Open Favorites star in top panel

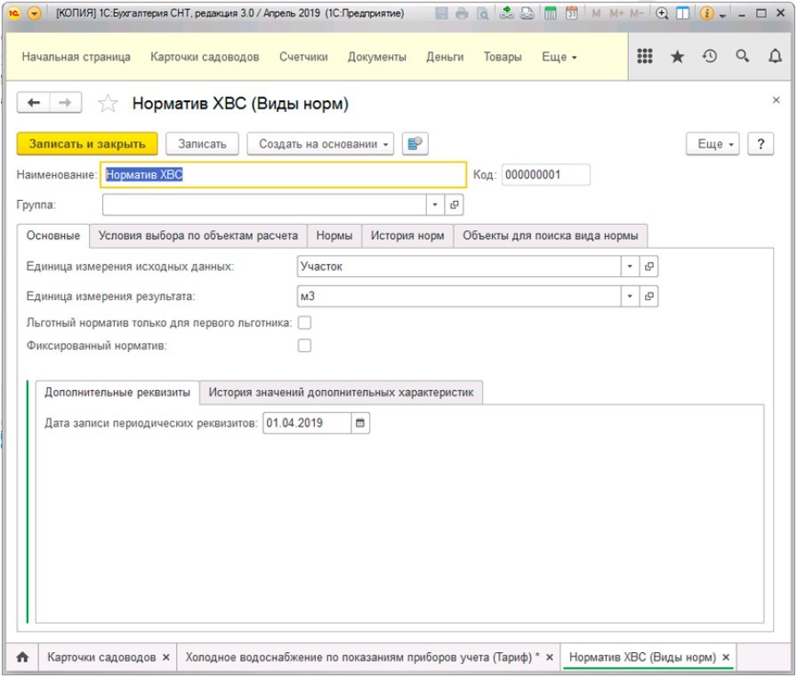point(677,56)
